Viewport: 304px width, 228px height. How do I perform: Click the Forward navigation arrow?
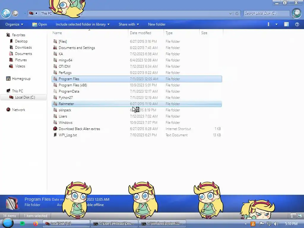15,13
